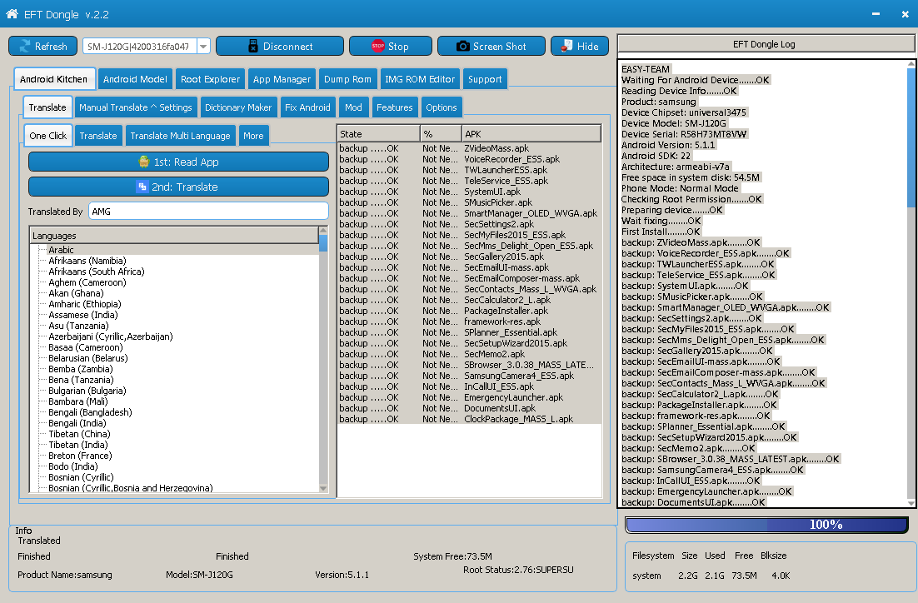Switch to the Root Explorer tab
The image size is (918, 603).
(x=210, y=80)
